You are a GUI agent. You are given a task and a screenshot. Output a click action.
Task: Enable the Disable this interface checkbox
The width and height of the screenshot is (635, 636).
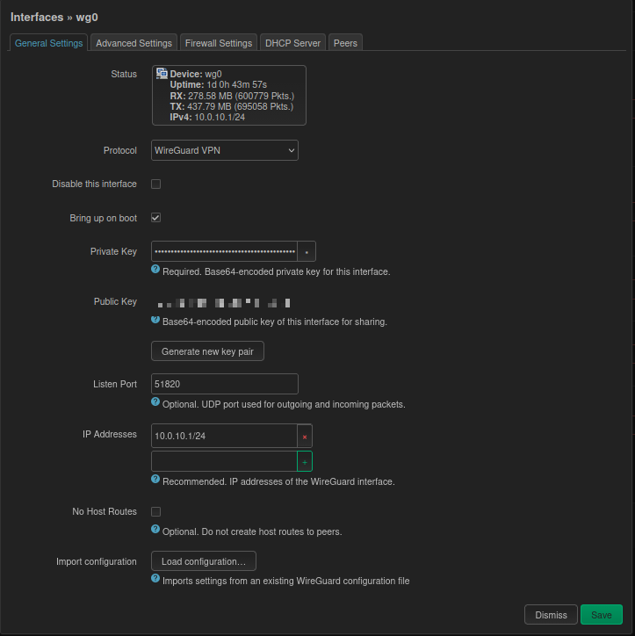[x=156, y=184]
